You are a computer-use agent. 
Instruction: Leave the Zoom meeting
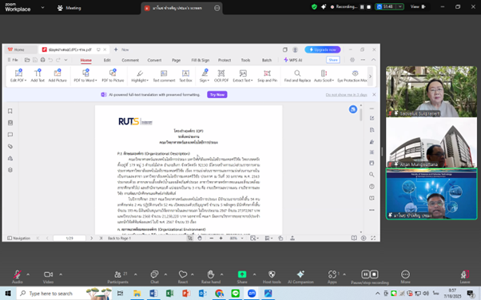click(x=465, y=277)
